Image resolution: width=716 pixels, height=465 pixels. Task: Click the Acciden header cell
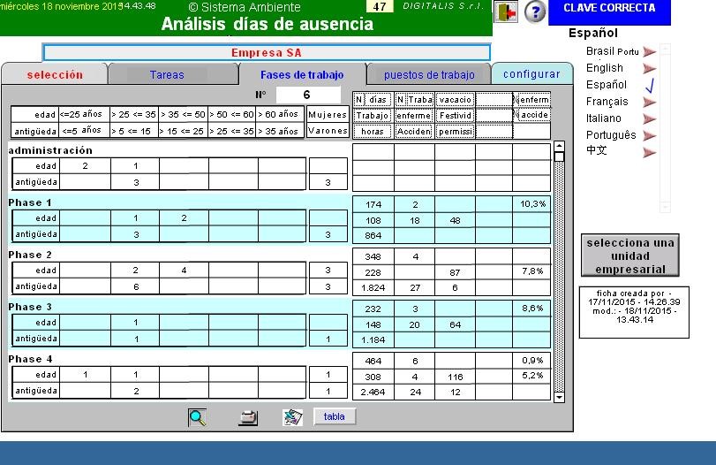pyautogui.click(x=414, y=131)
